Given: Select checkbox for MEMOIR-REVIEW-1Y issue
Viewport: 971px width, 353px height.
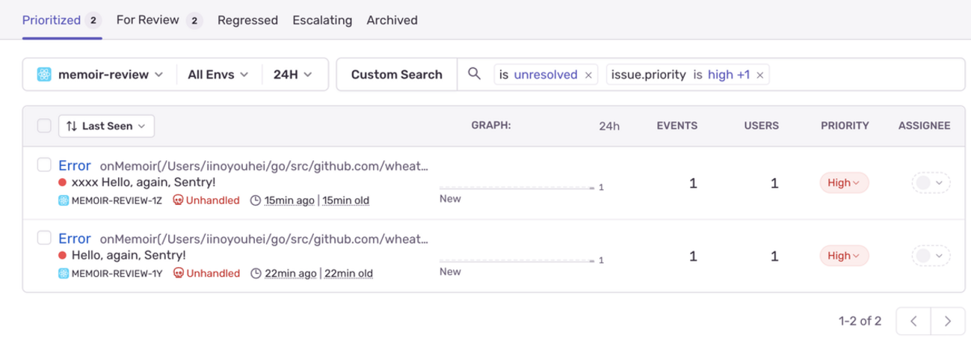Looking at the screenshot, I should 44,238.
